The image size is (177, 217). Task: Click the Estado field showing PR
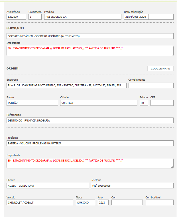144,103
